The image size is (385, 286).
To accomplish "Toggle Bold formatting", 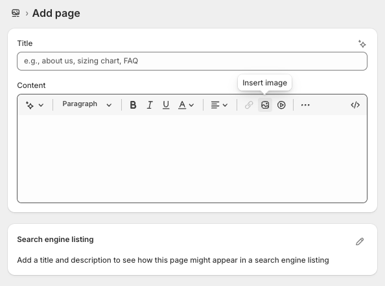I will pos(133,105).
